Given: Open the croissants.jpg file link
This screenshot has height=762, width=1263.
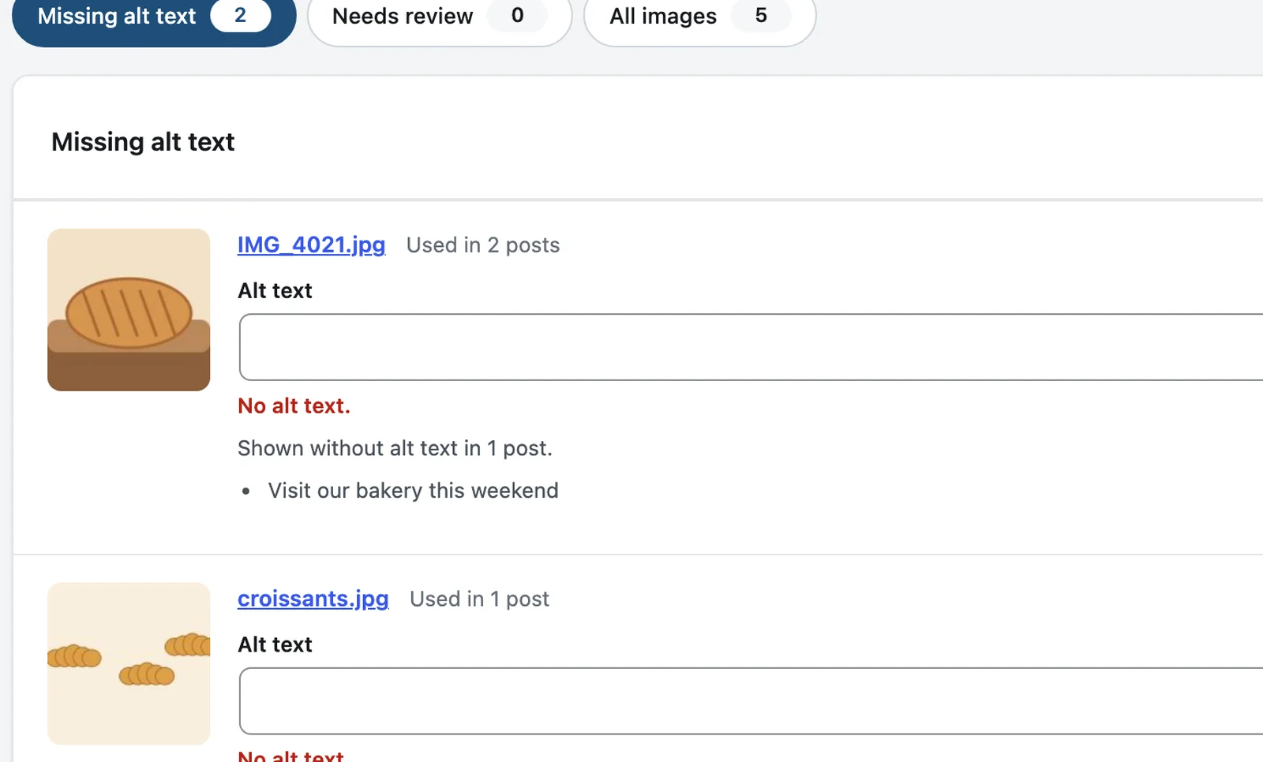Looking at the screenshot, I should [x=313, y=600].
